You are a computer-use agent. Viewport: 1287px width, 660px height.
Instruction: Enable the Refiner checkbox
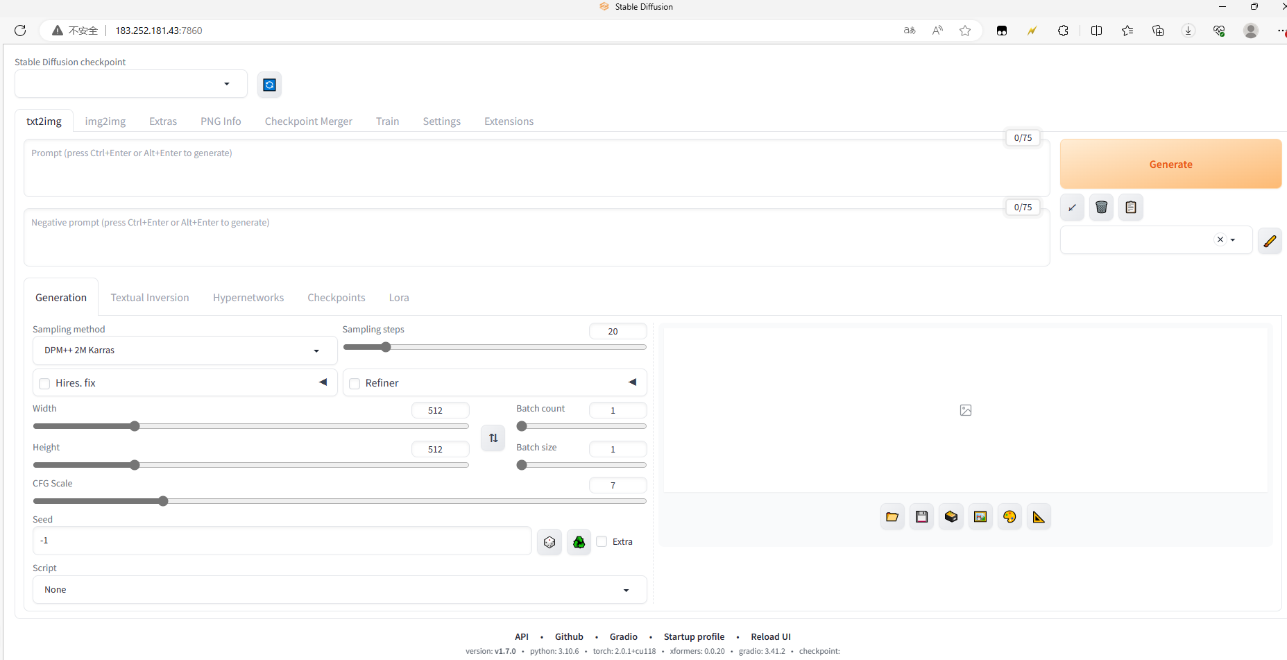point(355,383)
